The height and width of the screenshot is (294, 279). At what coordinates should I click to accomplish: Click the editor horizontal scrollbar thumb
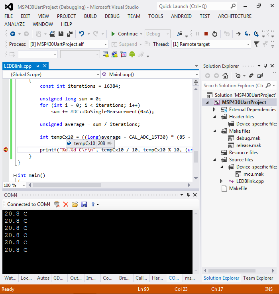point(67,185)
